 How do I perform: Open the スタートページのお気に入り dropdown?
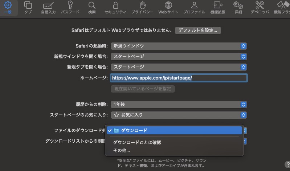[x=179, y=115]
